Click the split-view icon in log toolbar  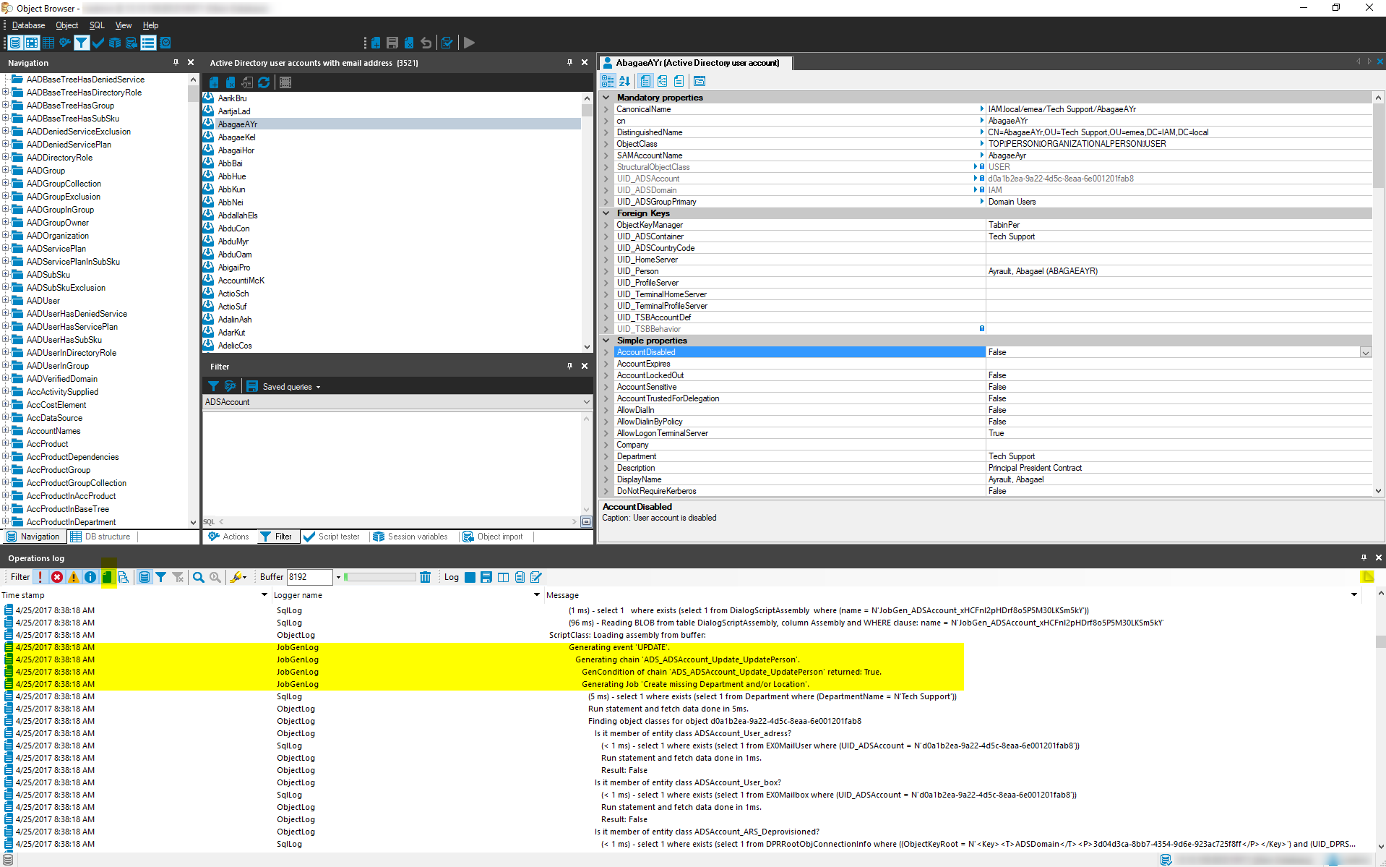pyautogui.click(x=503, y=577)
